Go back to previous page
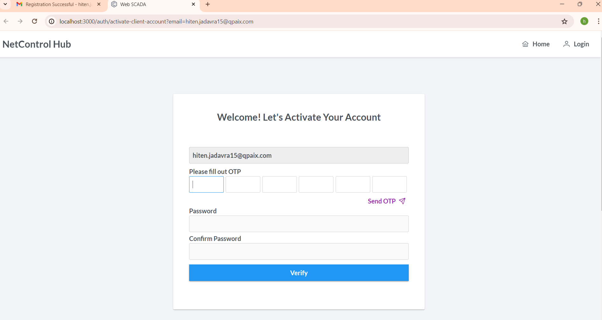602x320 pixels. [x=6, y=21]
